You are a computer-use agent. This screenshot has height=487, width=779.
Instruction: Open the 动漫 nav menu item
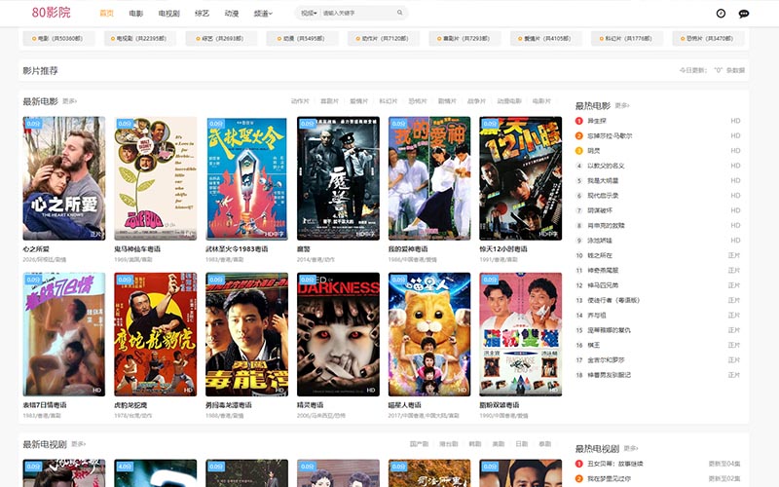(x=232, y=14)
